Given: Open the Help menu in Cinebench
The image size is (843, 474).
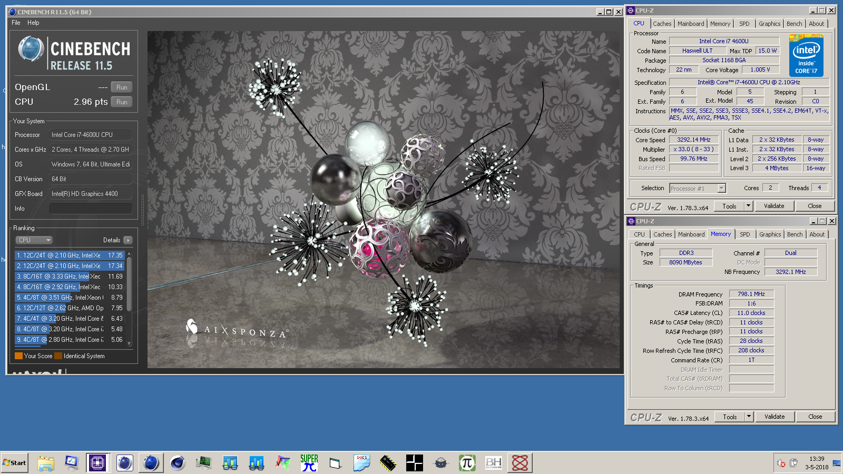Looking at the screenshot, I should coord(33,23).
